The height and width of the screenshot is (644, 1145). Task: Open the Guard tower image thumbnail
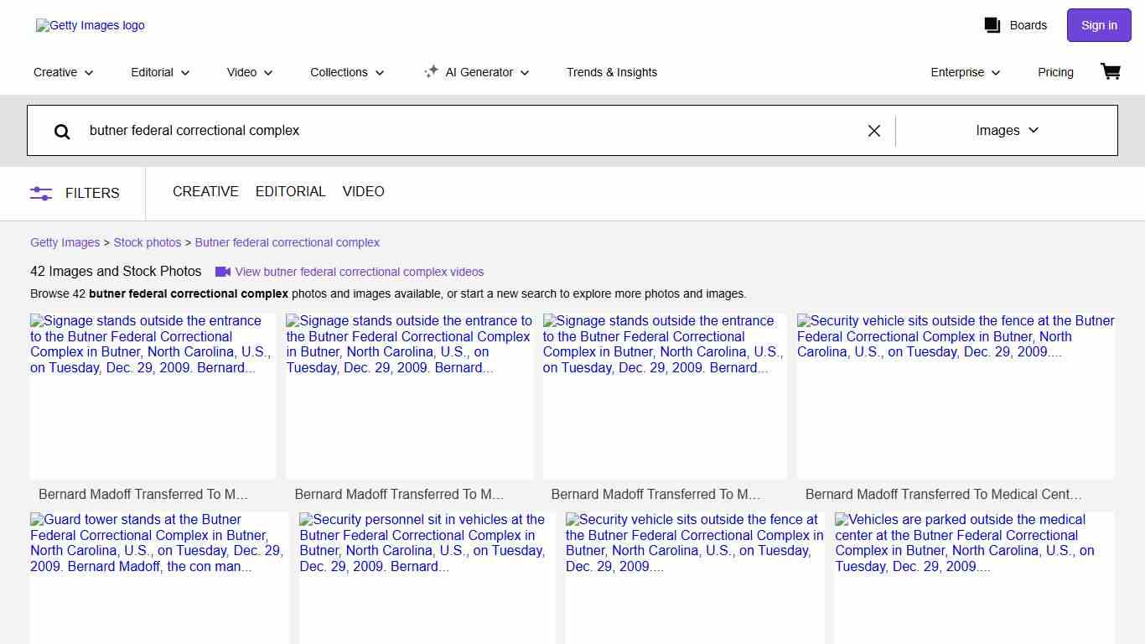(158, 579)
